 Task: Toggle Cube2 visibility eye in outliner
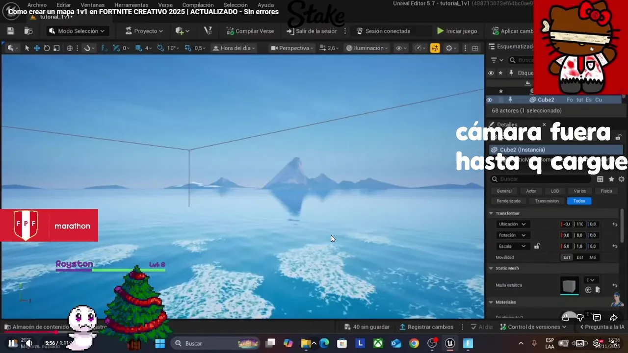tap(489, 100)
